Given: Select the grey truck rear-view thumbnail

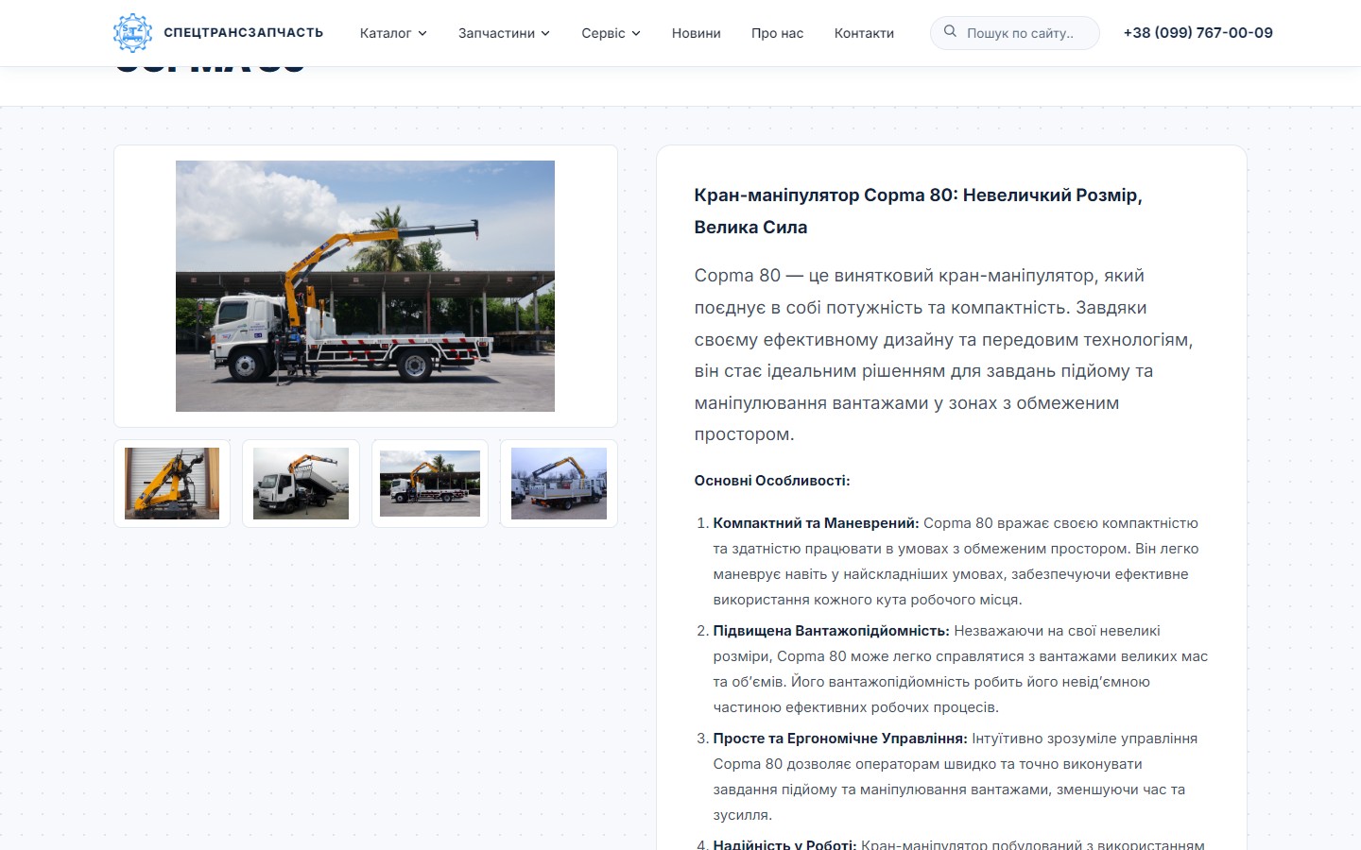Looking at the screenshot, I should click(x=559, y=484).
